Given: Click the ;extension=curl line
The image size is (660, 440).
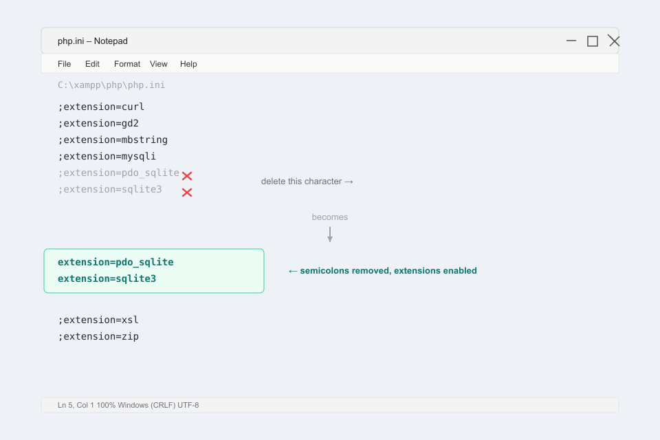Looking at the screenshot, I should pyautogui.click(x=101, y=107).
